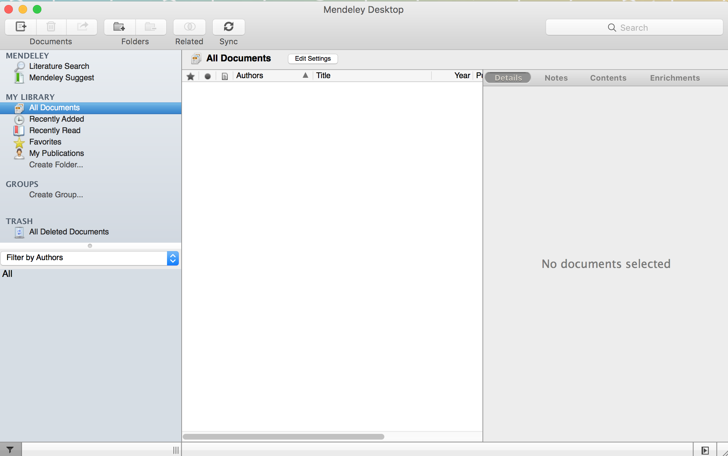
Task: Click the All Documents heading icon
Action: (196, 59)
